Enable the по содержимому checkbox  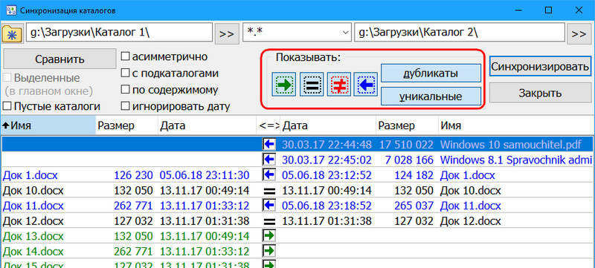click(125, 90)
